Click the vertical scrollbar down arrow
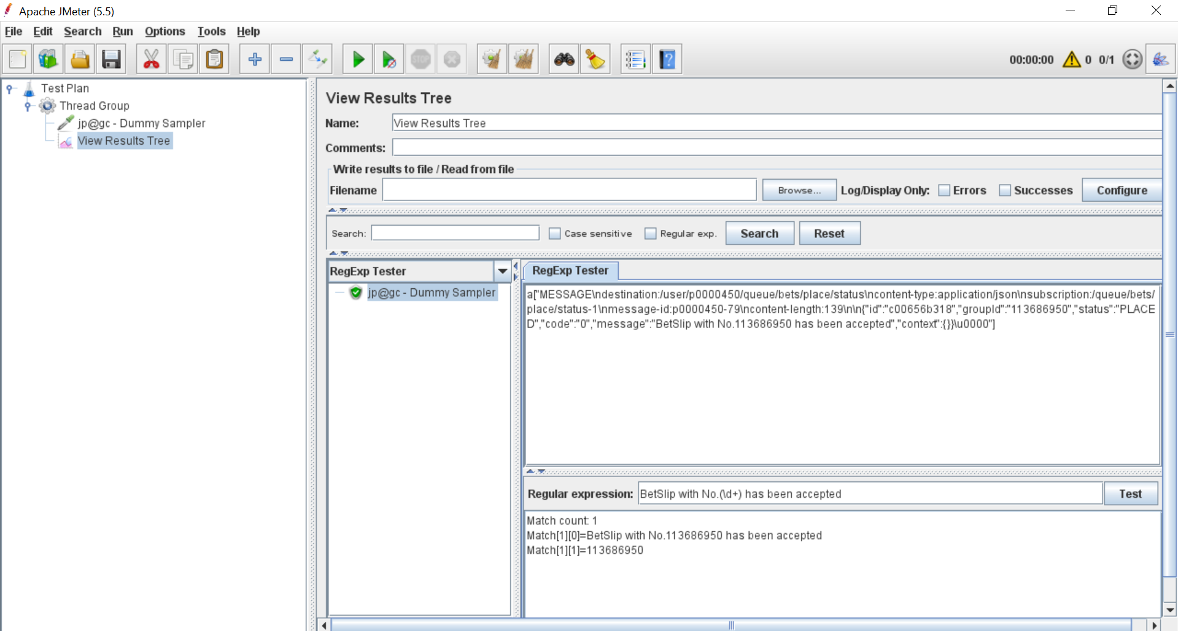Image resolution: width=1178 pixels, height=631 pixels. click(1169, 610)
